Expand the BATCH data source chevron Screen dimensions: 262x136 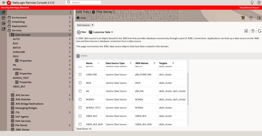click(x=70, y=48)
